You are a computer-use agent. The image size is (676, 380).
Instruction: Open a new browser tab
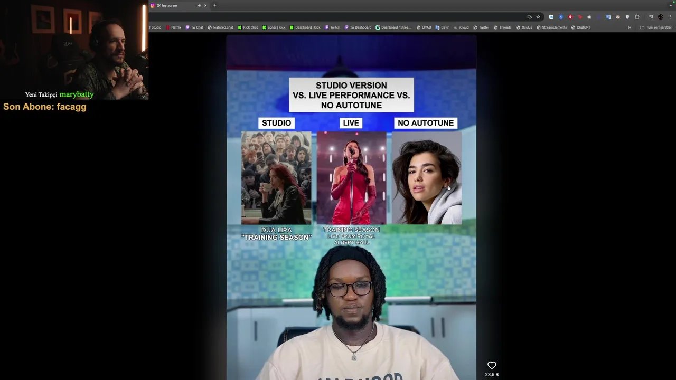214,5
